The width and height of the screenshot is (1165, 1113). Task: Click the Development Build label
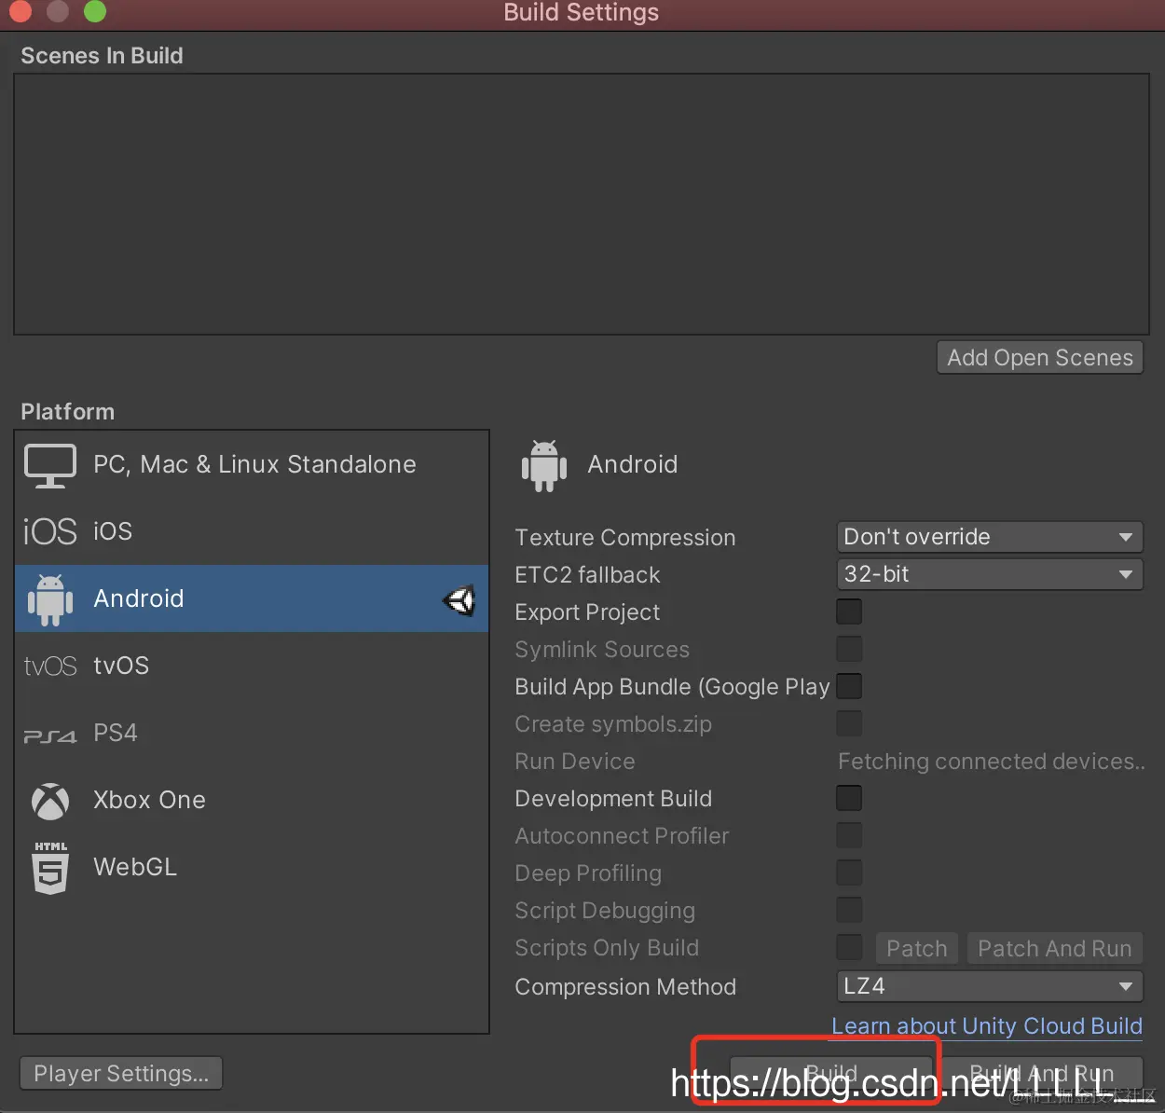point(613,799)
